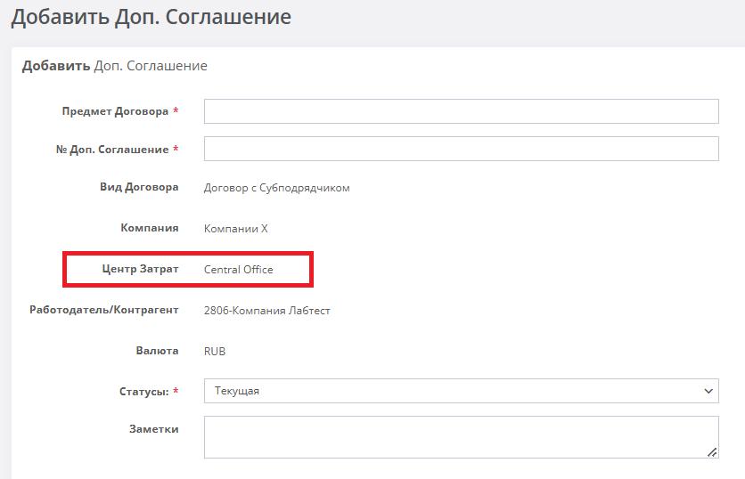The image size is (745, 479).
Task: Open the Статусы dropdown
Action: pos(462,391)
